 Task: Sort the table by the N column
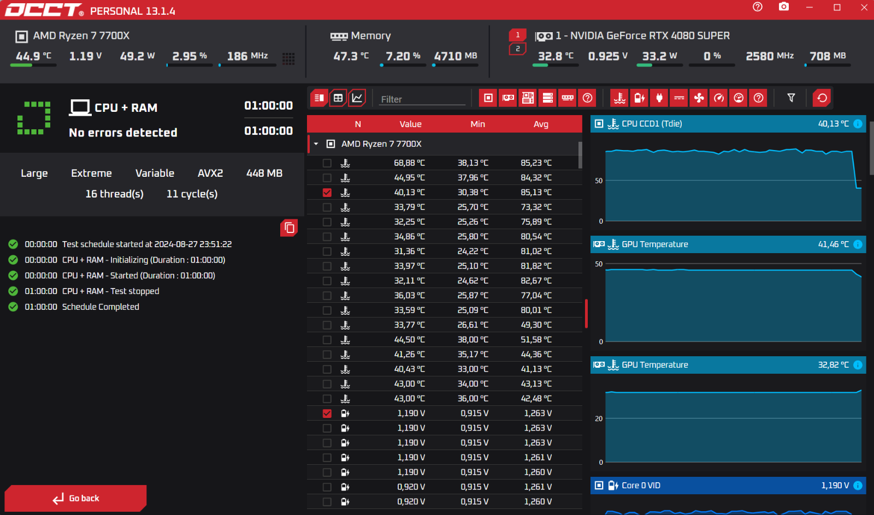pos(358,124)
